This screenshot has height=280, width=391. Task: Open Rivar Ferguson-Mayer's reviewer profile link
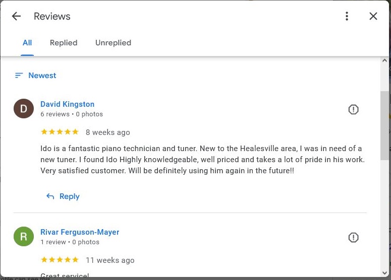80,232
